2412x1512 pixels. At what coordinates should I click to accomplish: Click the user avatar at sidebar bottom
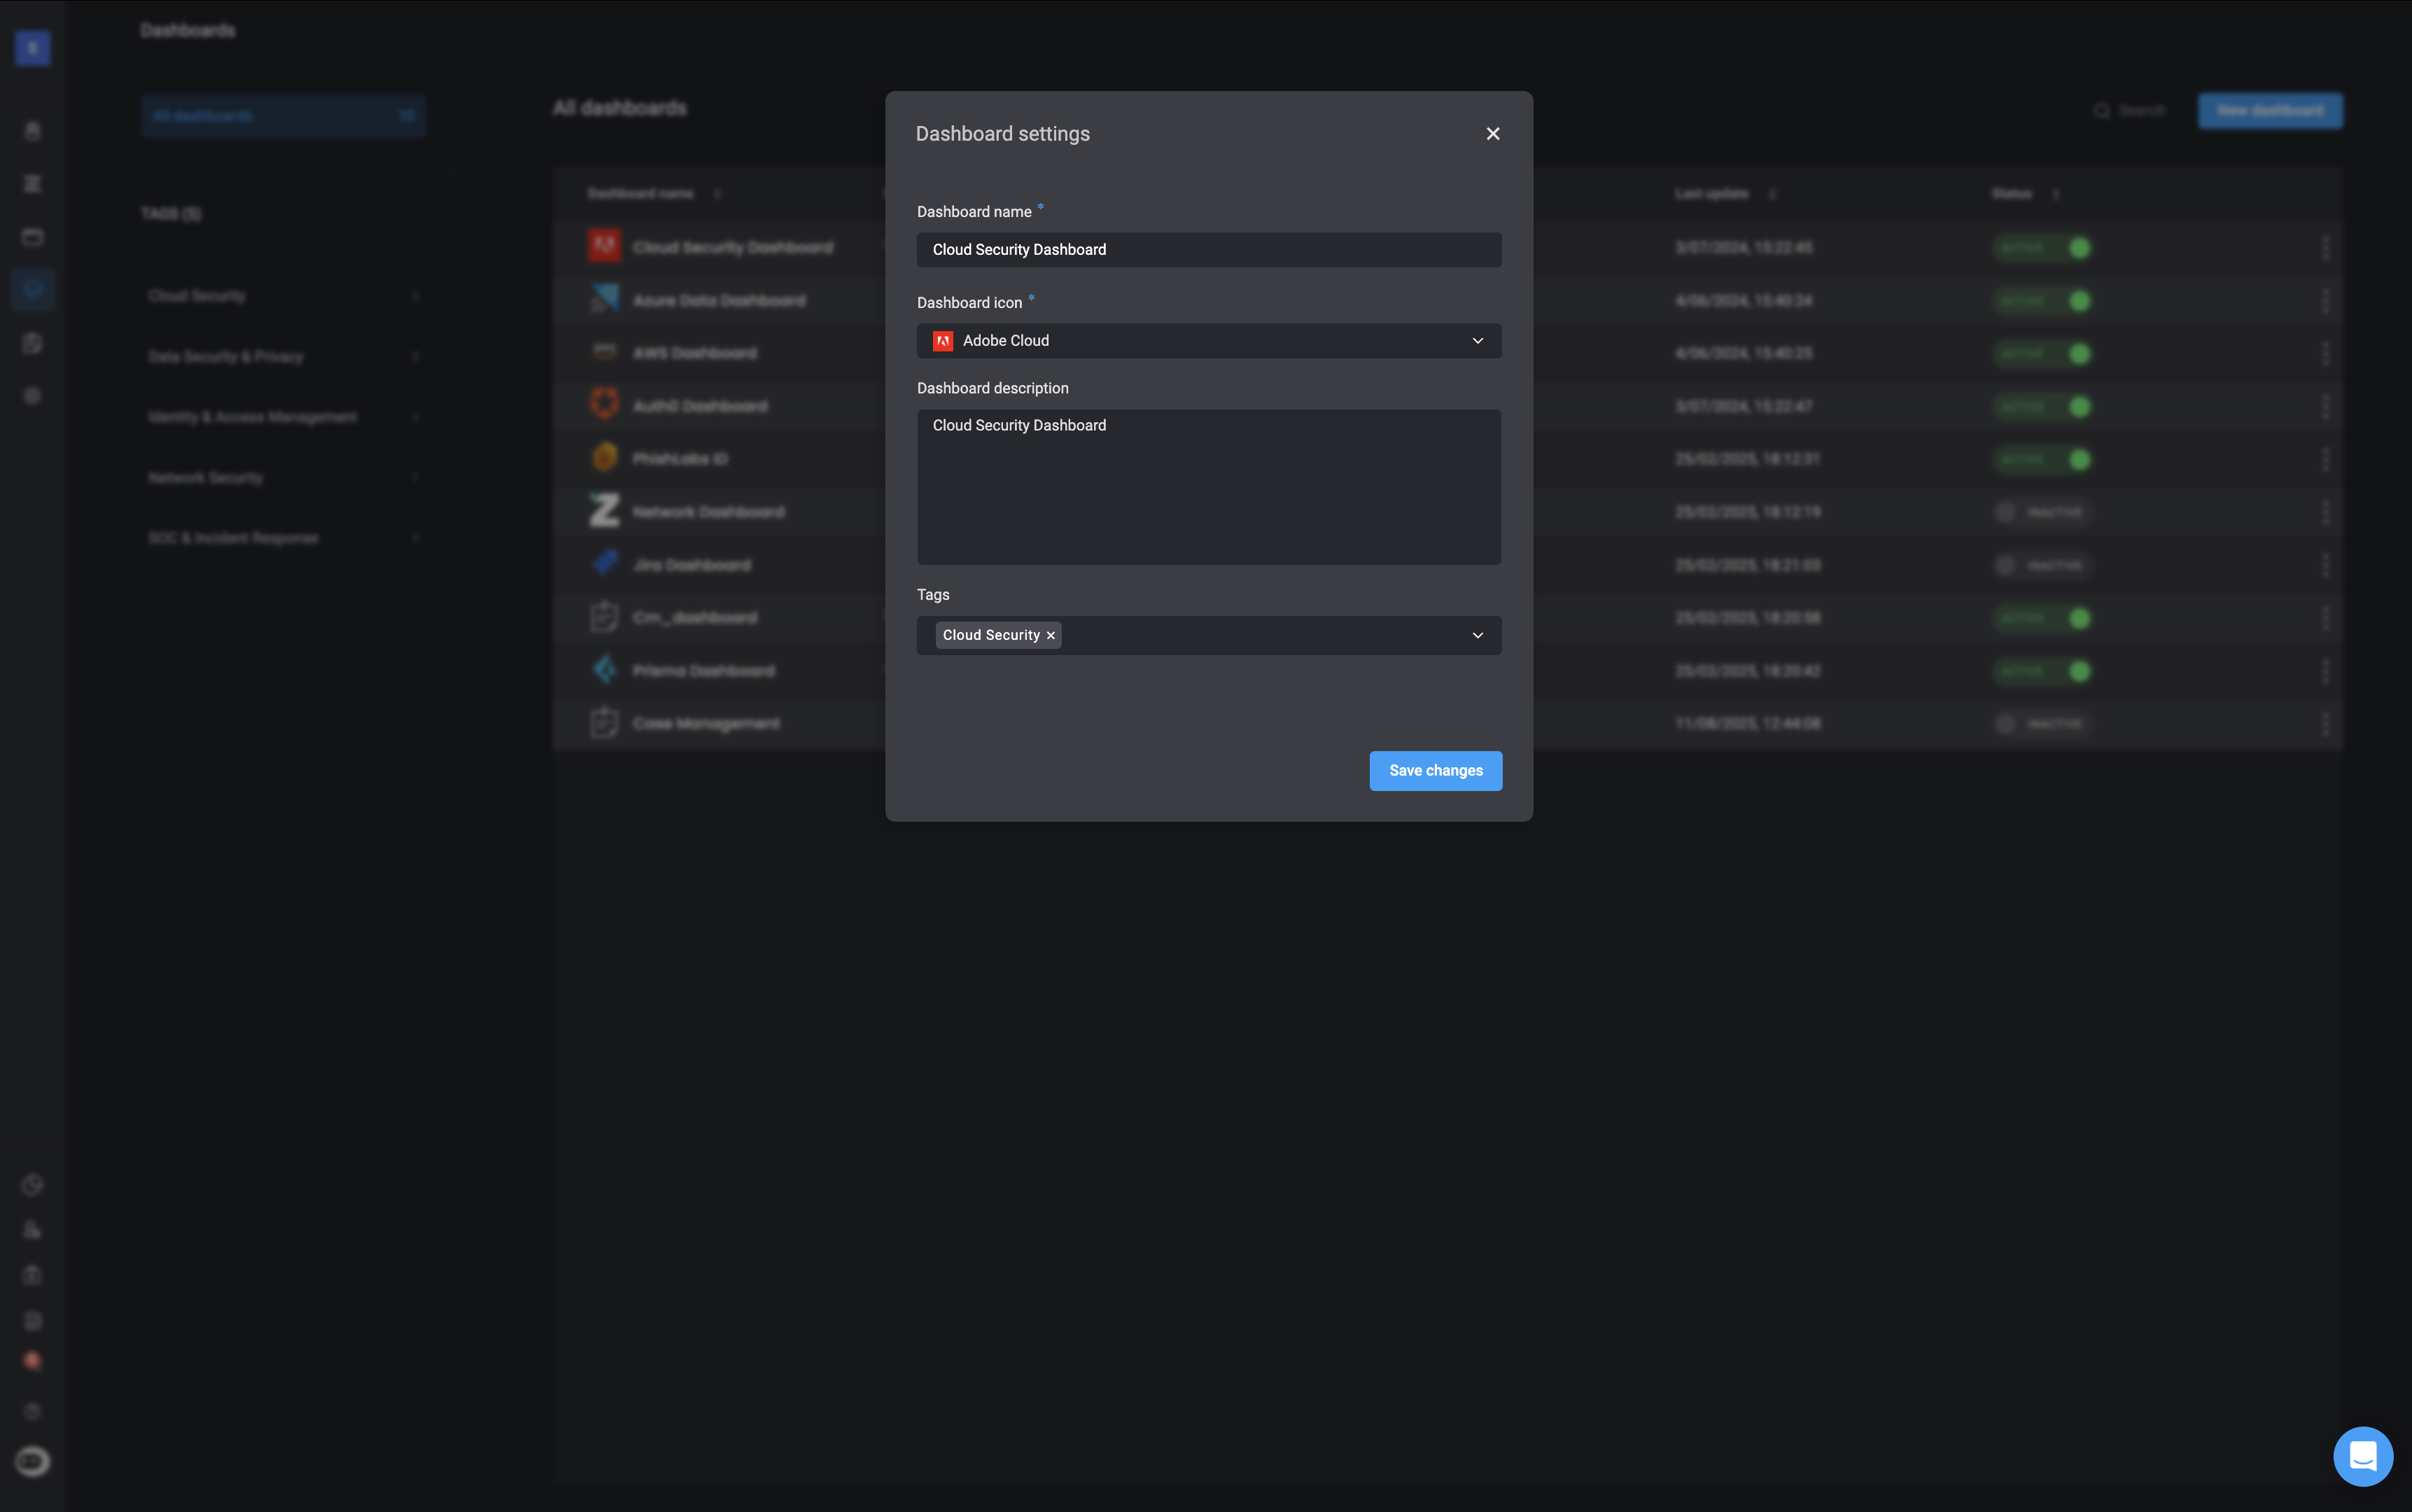tap(32, 1461)
